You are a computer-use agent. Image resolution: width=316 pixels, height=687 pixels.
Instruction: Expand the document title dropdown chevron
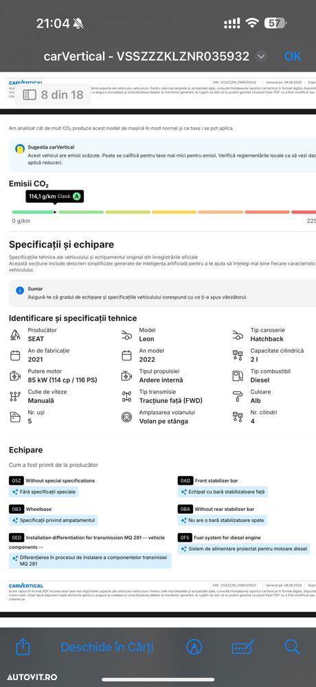[261, 56]
